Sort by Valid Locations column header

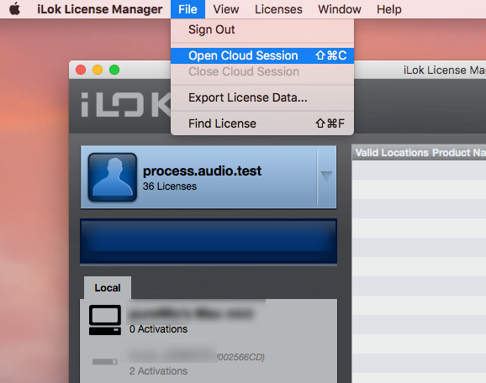(392, 153)
